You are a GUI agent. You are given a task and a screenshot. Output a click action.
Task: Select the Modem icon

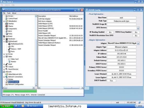[7, 79]
